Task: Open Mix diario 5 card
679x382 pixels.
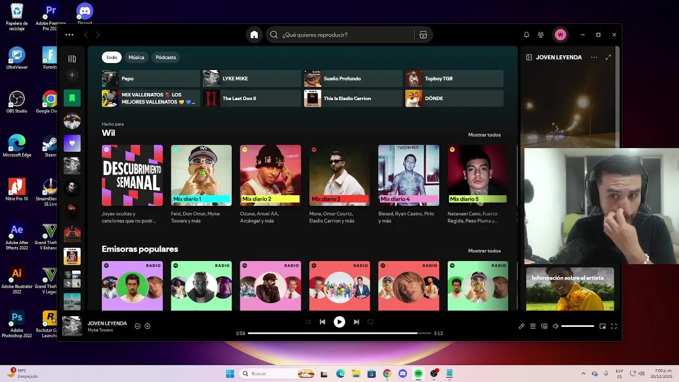Action: pos(478,185)
